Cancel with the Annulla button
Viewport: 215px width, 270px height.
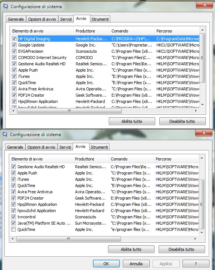(x=136, y=264)
